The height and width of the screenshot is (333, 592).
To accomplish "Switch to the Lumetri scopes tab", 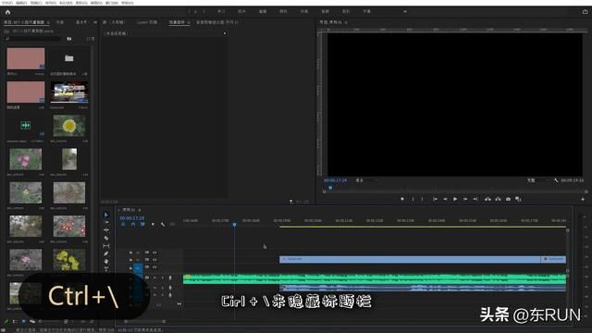I will click(147, 22).
